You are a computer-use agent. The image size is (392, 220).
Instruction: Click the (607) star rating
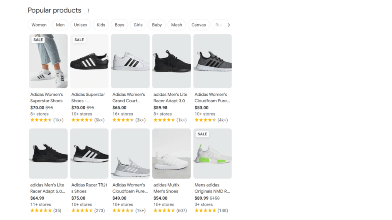(170, 210)
